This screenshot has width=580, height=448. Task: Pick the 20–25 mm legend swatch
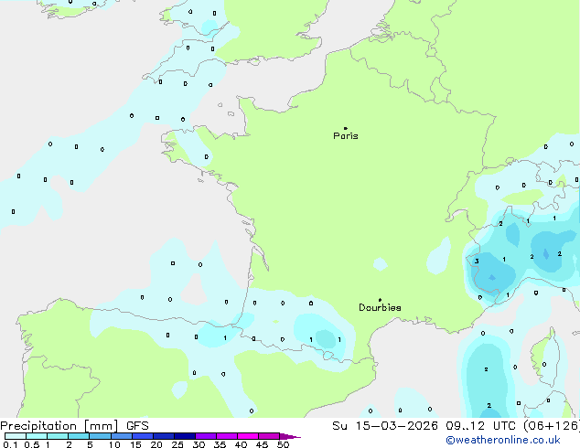164,436
